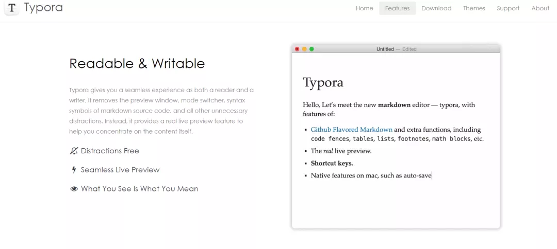Open the Themes navigation link
Image resolution: width=557 pixels, height=249 pixels.
[x=474, y=8]
